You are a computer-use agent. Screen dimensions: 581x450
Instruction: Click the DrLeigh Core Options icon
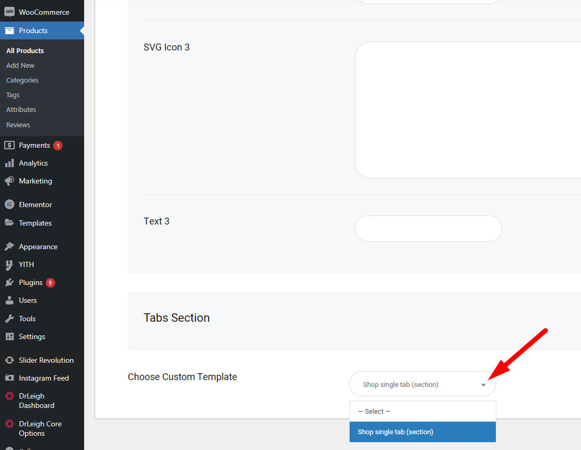[x=9, y=424]
